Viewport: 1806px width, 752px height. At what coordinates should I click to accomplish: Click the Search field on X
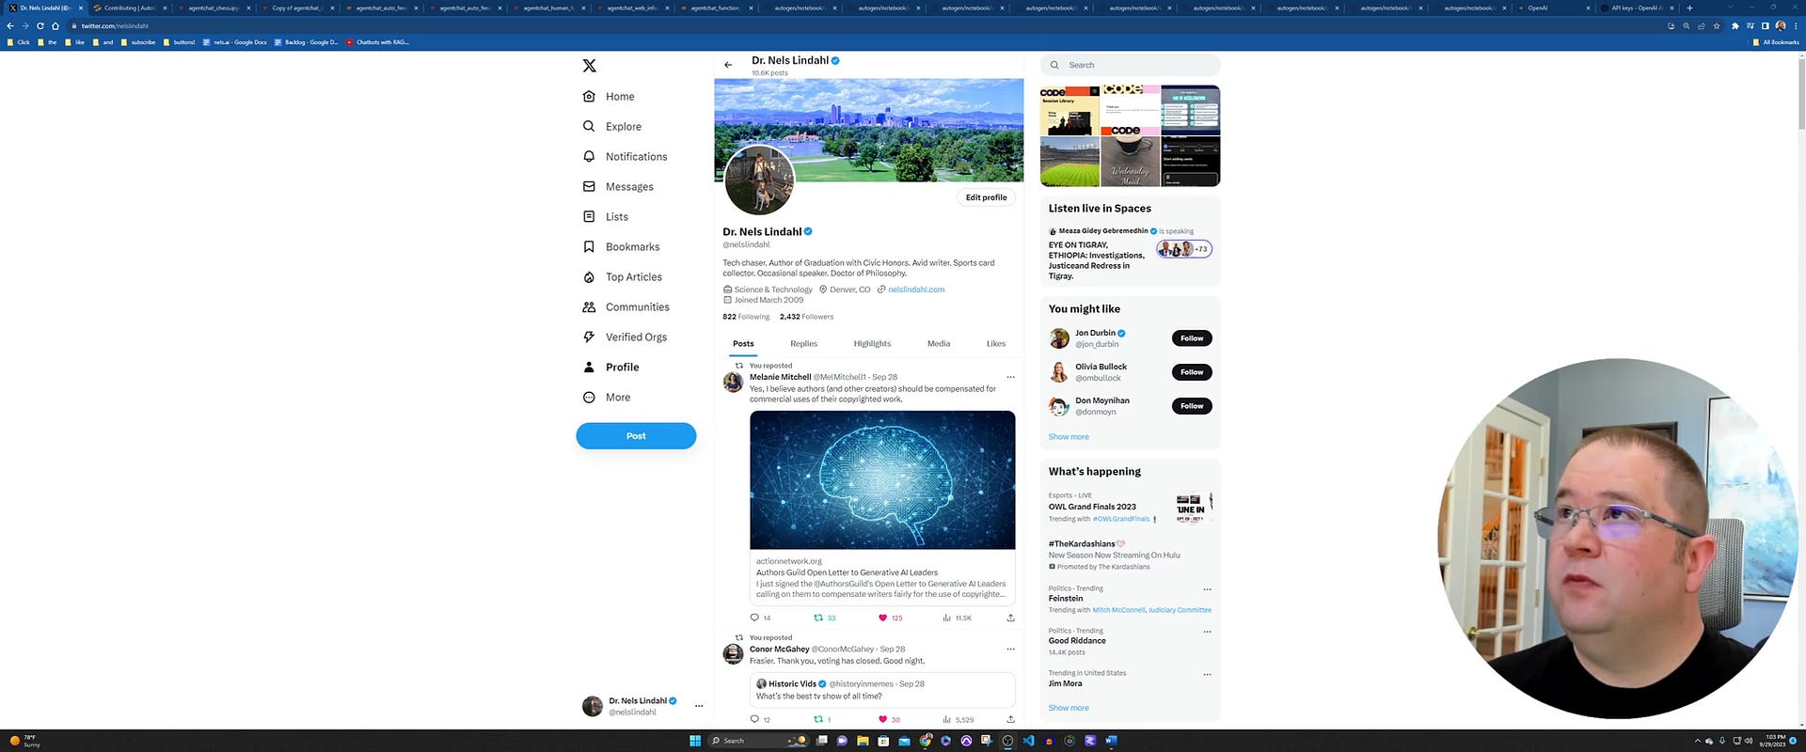pyautogui.click(x=1130, y=65)
